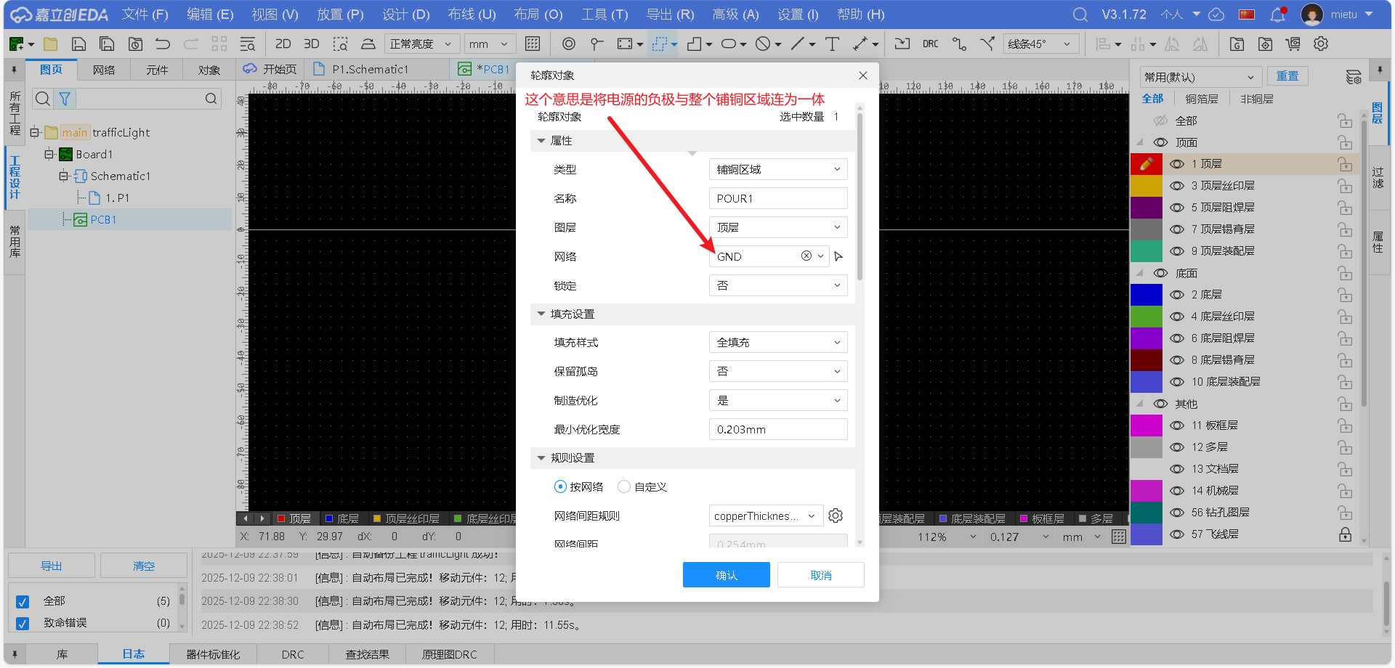Screen dimensions: 1395x668
Task: Select the Text placement tool
Action: pos(833,44)
